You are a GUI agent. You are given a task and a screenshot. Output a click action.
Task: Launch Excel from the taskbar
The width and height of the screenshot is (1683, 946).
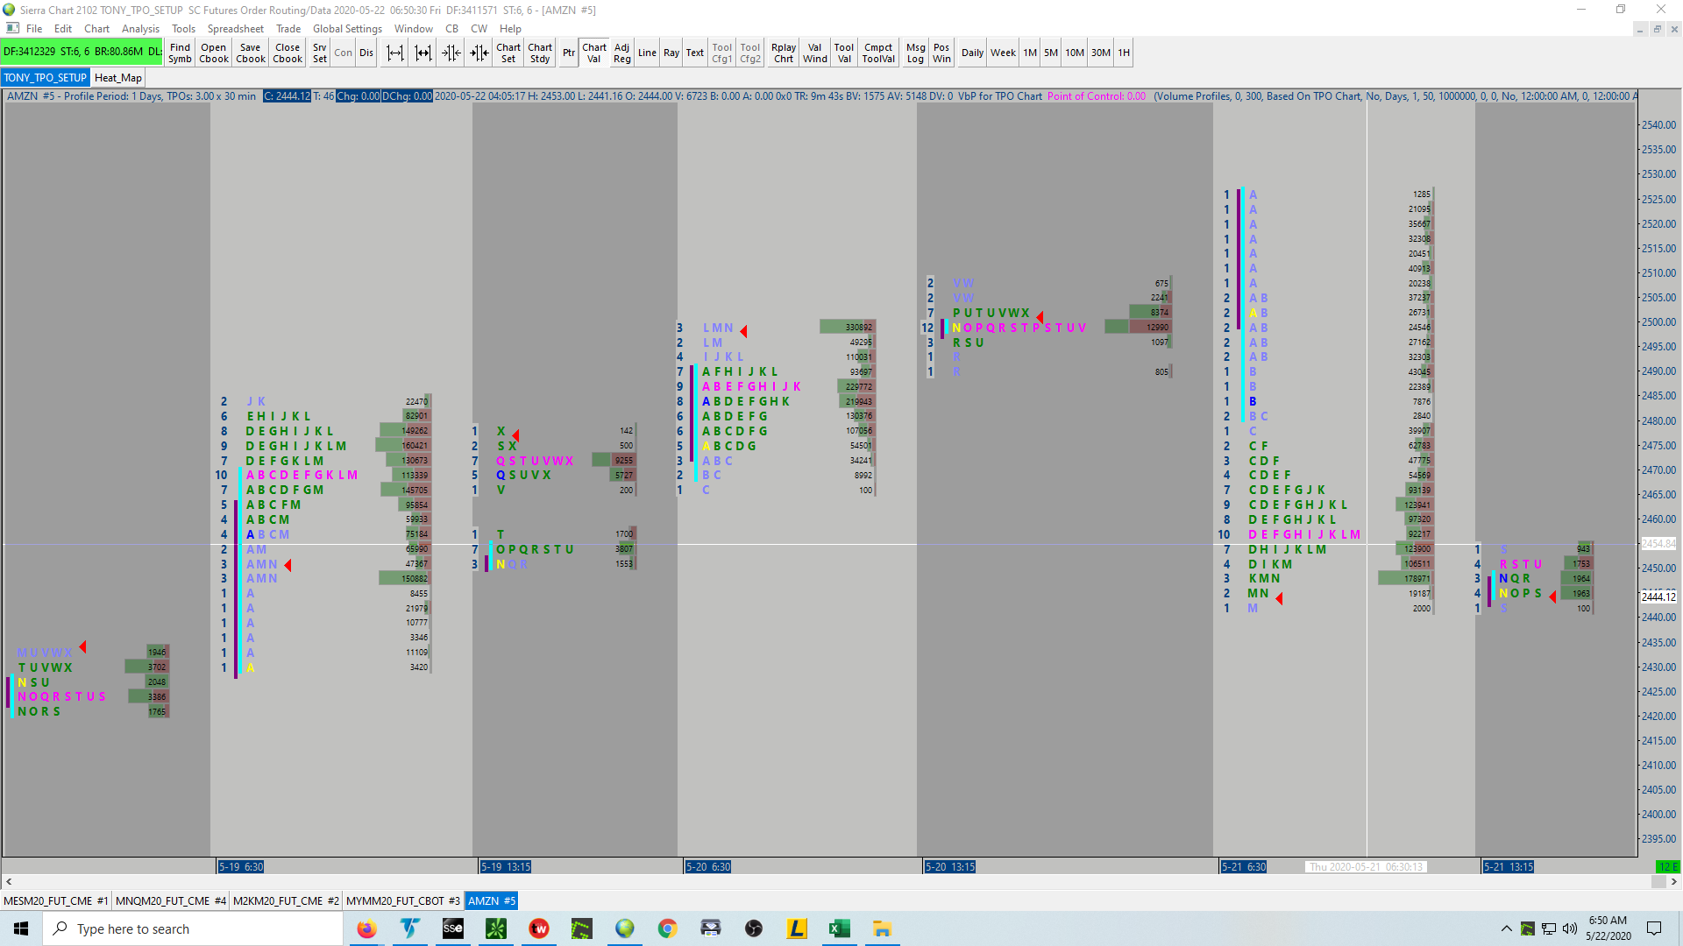click(839, 928)
